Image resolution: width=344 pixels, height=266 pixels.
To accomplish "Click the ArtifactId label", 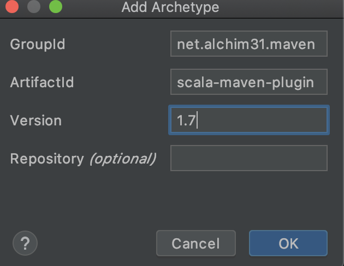I will 42,82.
